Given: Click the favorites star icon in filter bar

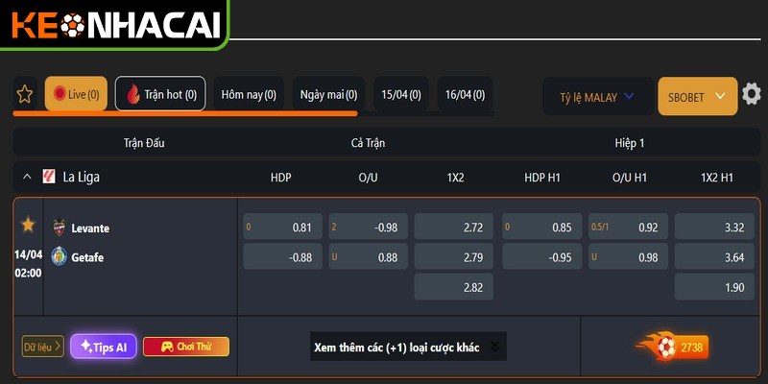Looking at the screenshot, I should [x=25, y=94].
